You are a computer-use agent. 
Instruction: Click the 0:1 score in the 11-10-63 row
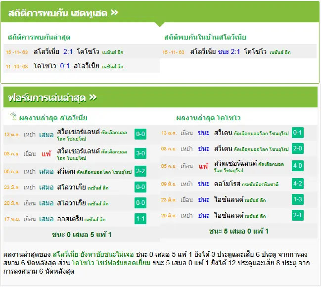[x=65, y=66]
